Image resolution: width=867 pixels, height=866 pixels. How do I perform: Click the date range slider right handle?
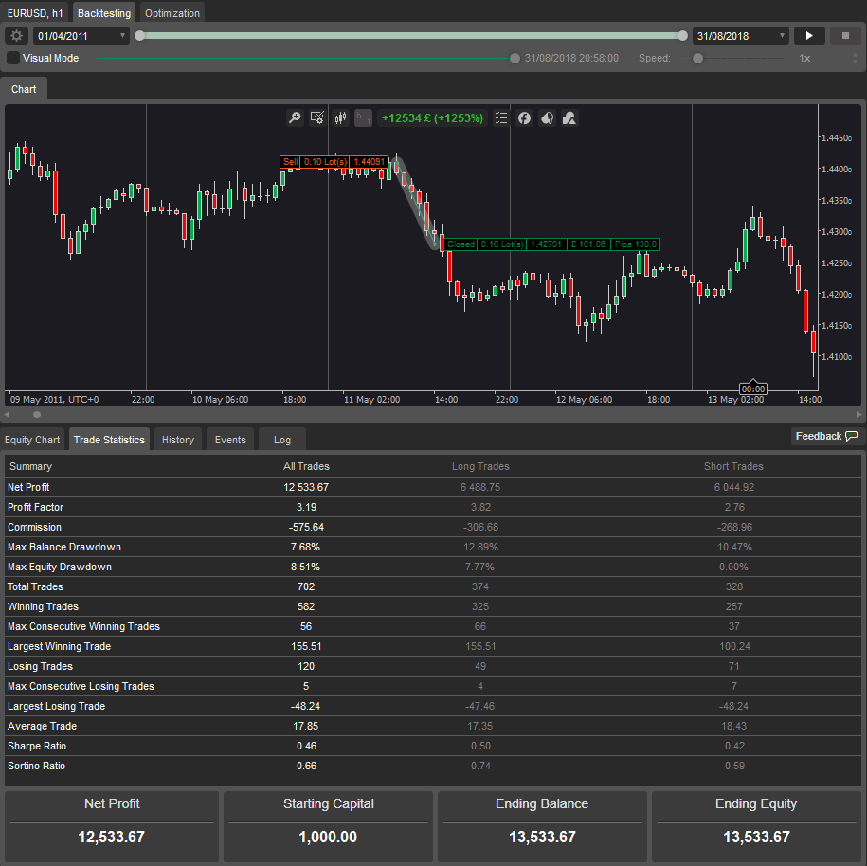pos(683,35)
